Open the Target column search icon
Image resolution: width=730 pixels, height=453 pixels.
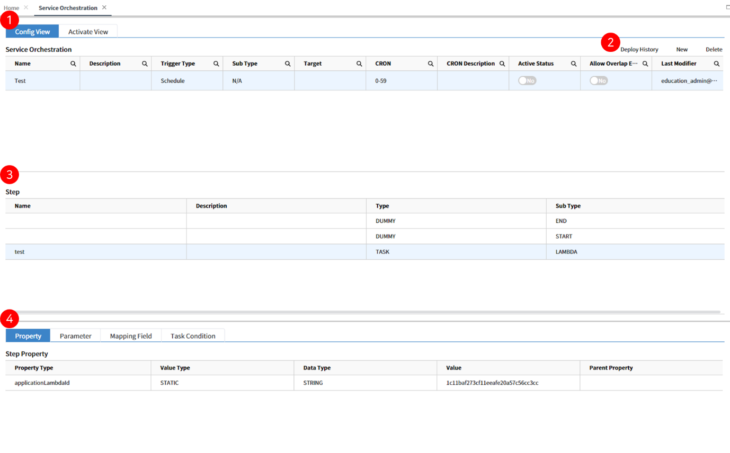(359, 64)
